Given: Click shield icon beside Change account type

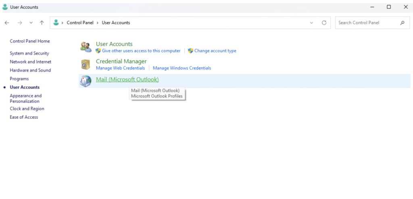Looking at the screenshot, I should 191,51.
